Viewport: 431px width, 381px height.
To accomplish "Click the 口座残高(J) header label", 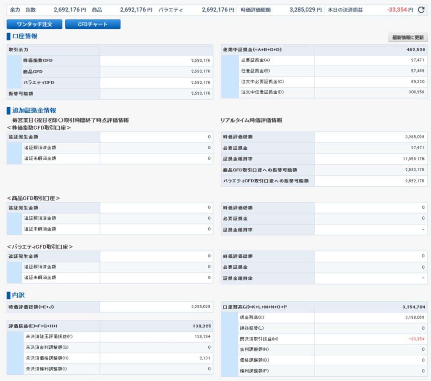I will (255, 307).
